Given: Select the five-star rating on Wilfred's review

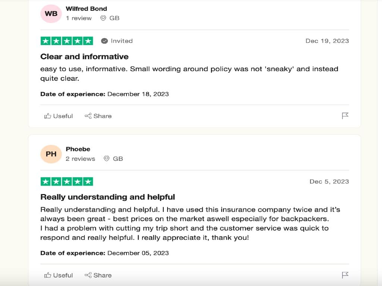Looking at the screenshot, I should coord(67,41).
